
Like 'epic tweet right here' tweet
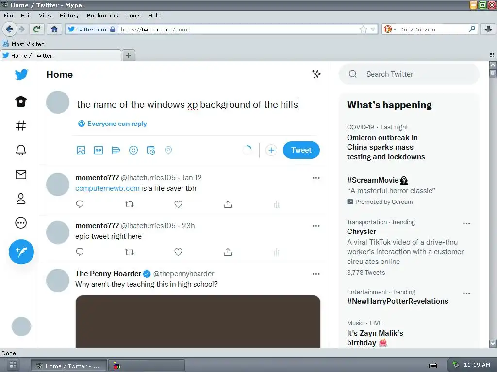tap(179, 252)
